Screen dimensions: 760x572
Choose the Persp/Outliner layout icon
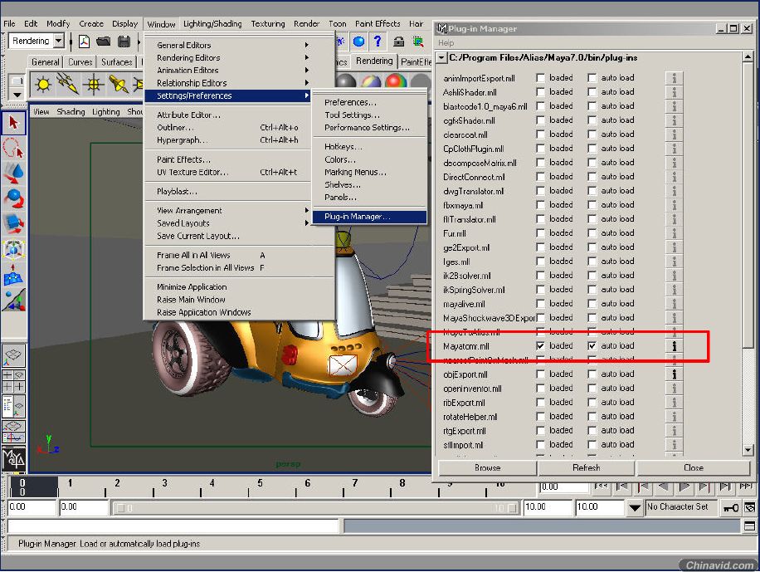tap(13, 406)
